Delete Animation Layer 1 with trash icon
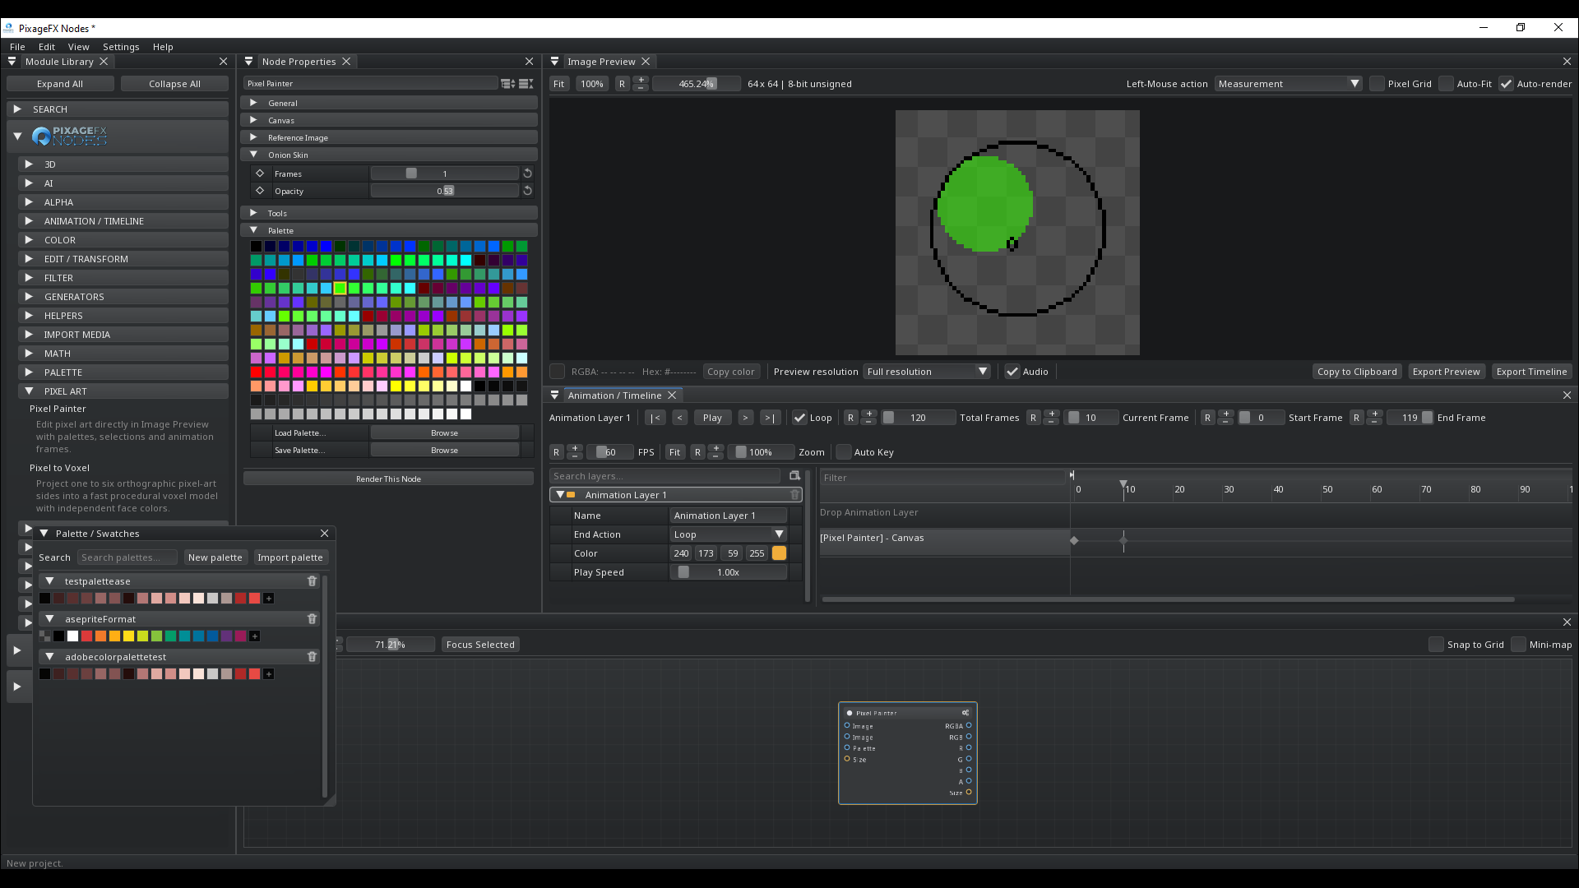This screenshot has width=1579, height=888. point(794,495)
